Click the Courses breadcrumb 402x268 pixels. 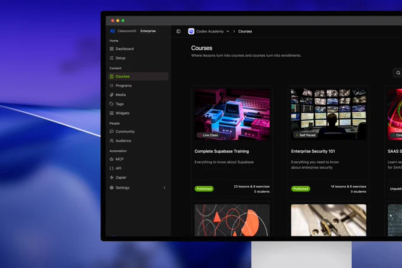point(245,31)
